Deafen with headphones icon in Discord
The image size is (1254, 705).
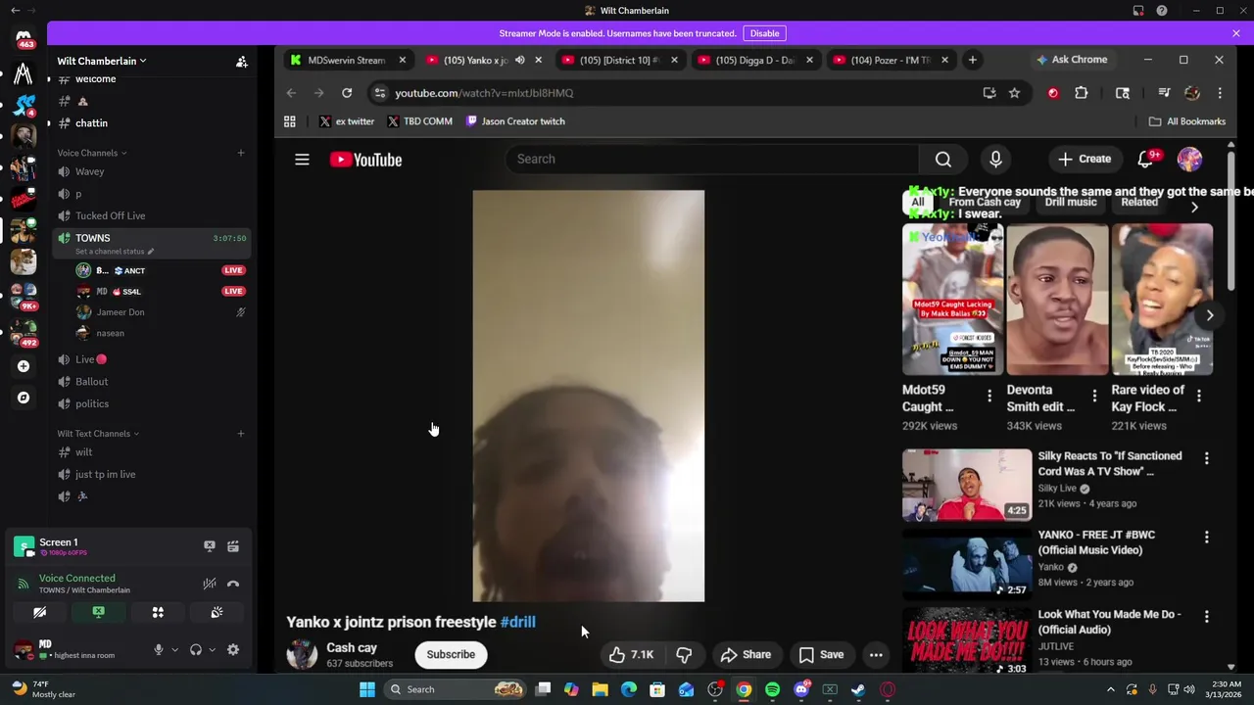click(196, 649)
